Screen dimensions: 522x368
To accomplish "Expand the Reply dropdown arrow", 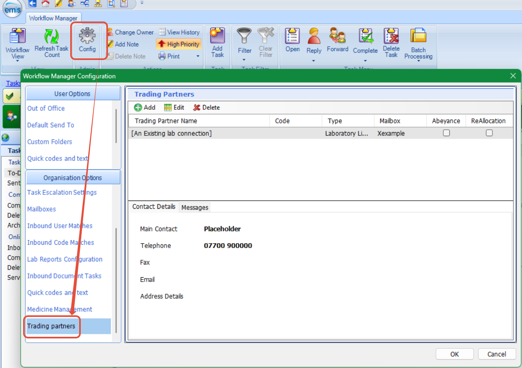I will click(x=314, y=61).
